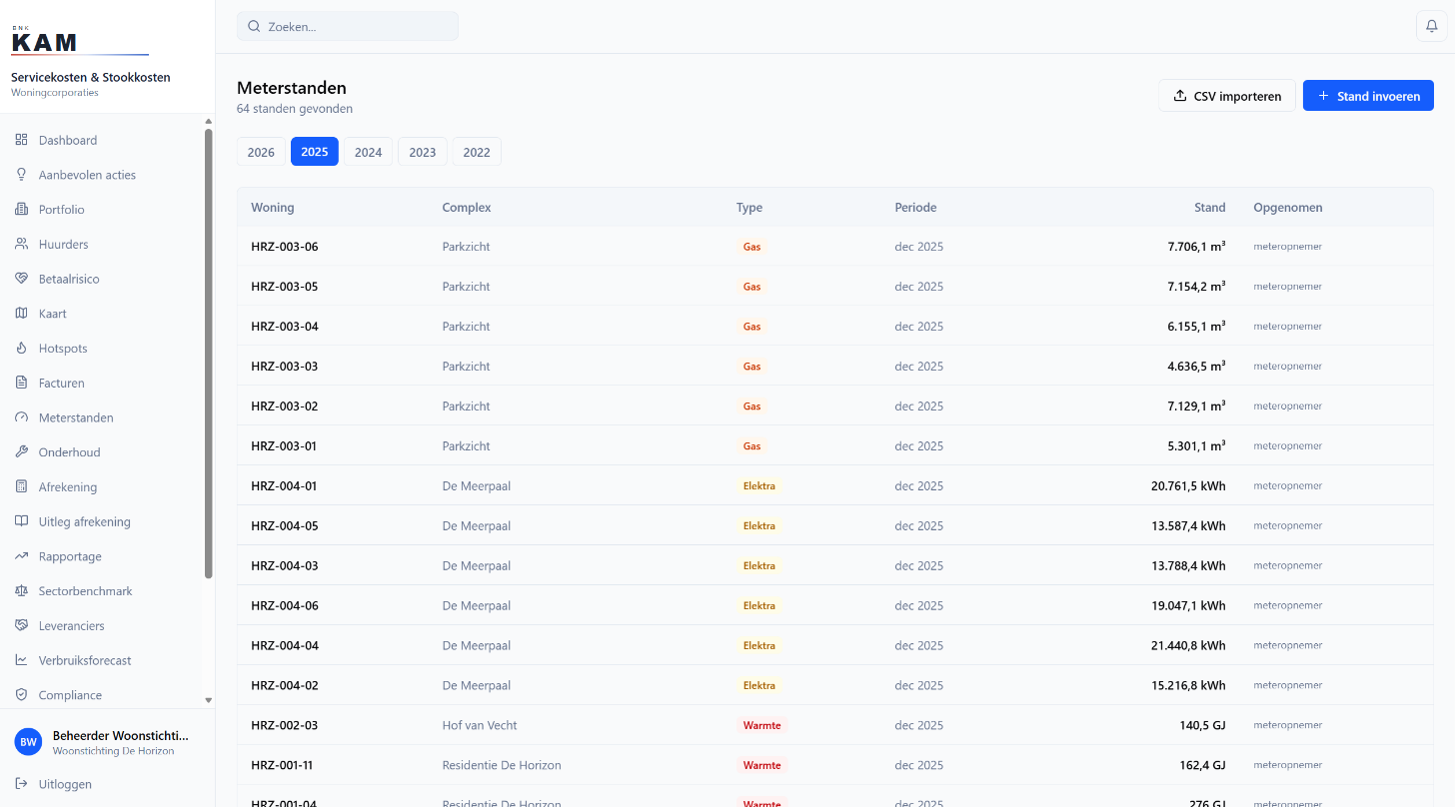This screenshot has width=1455, height=807.
Task: Show the 2023 meter readings tab
Action: (423, 152)
